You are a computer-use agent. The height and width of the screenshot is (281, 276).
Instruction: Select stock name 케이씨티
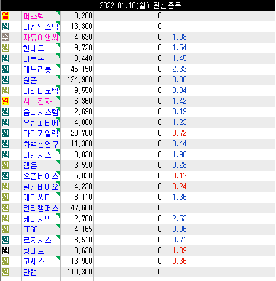(x=37, y=197)
